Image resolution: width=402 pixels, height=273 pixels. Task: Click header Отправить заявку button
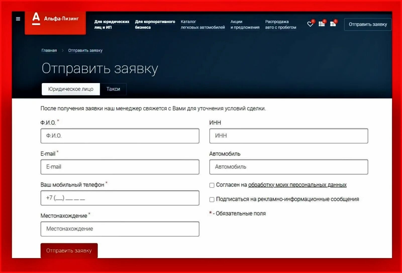[368, 24]
